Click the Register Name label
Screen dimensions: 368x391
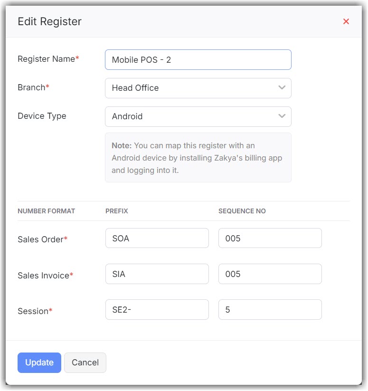[47, 59]
